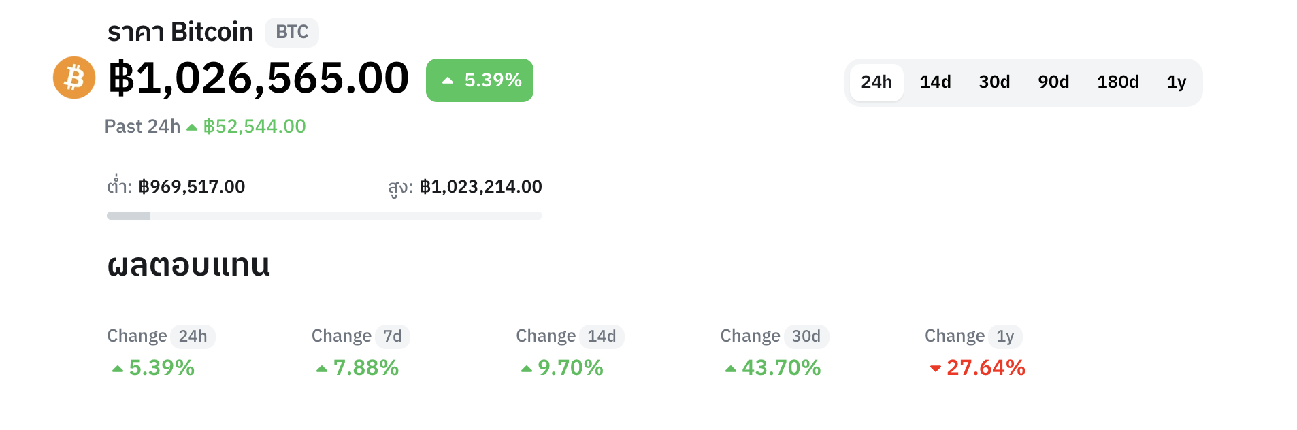Screen dimensions: 1297x430
Task: Click the Change 24h period badge
Action: tap(193, 336)
